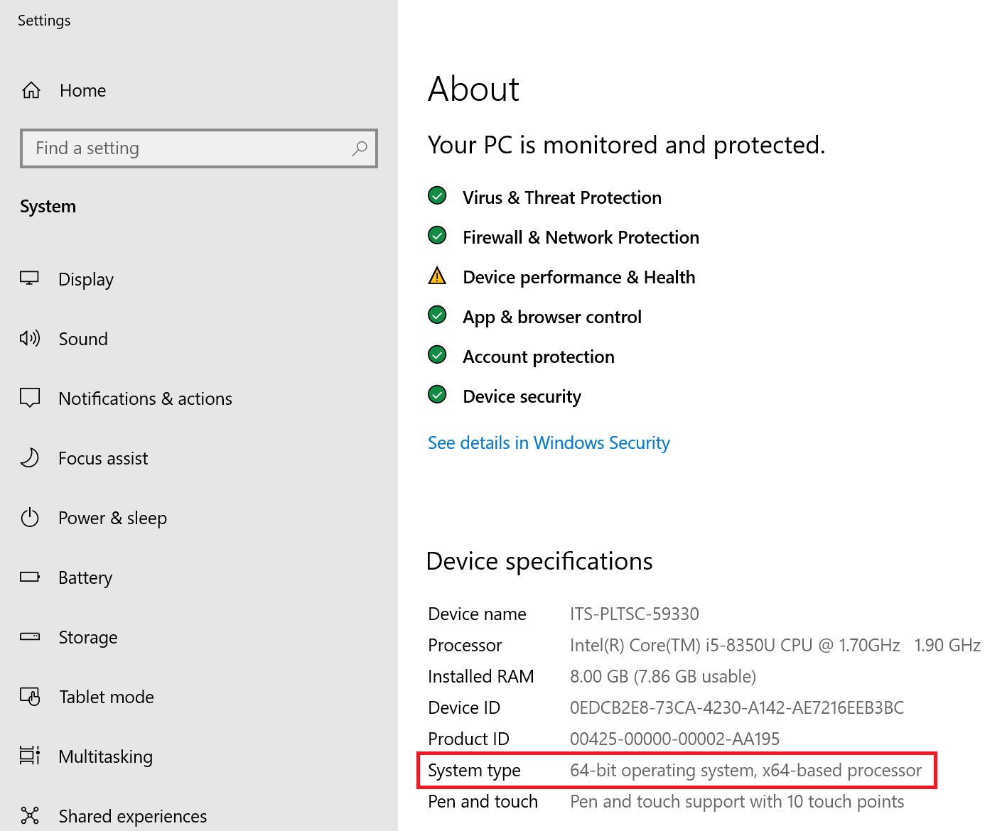Select the Focus assist moon icon
Viewport: 1007px width, 831px height.
pos(30,458)
